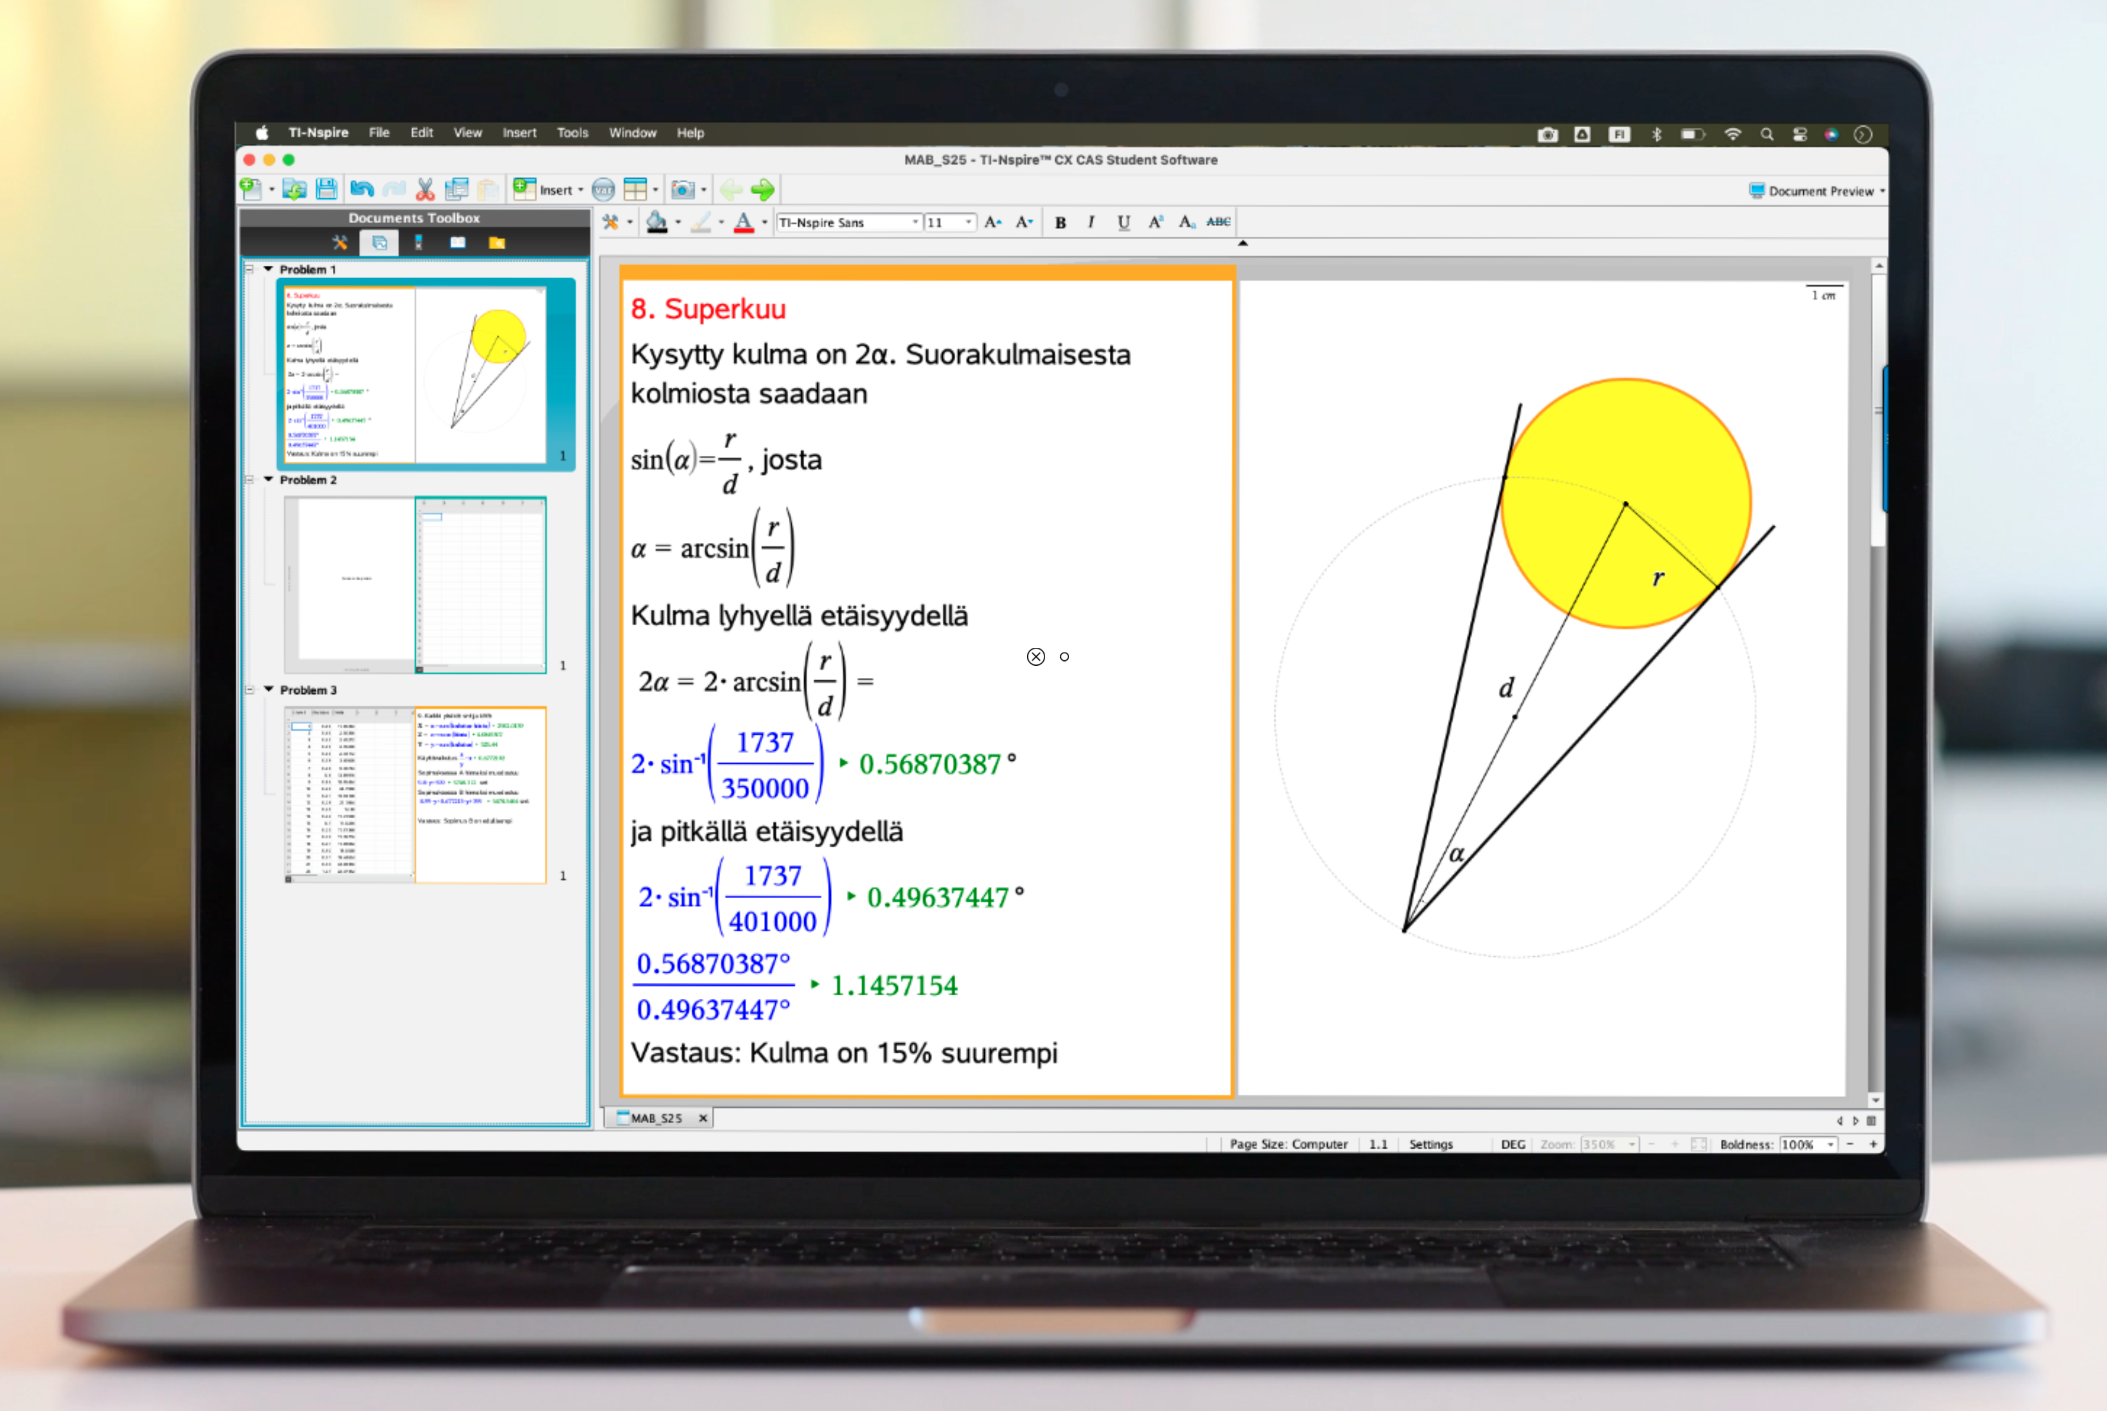Screen dimensions: 2107x1411
Task: Click the Save document icon
Action: [327, 189]
